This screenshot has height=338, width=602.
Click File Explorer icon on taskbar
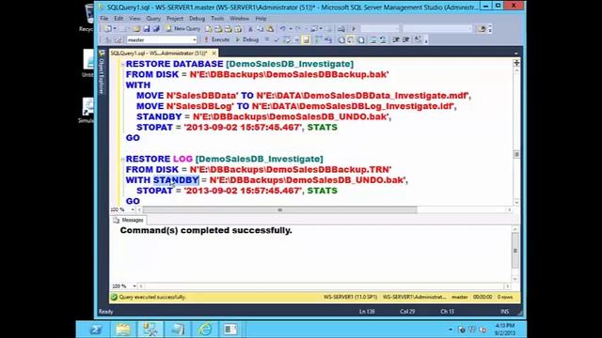tap(123, 330)
